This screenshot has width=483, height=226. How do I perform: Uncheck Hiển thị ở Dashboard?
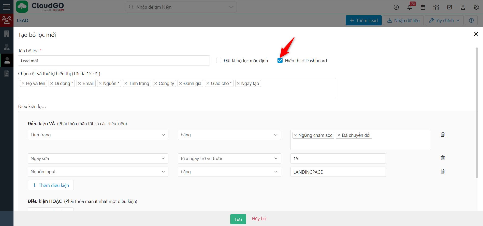pos(280,60)
